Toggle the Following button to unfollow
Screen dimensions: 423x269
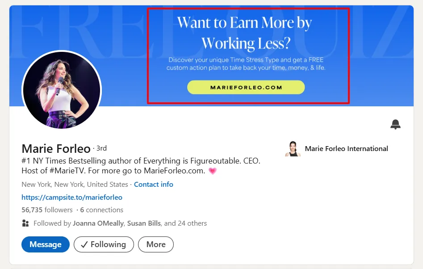point(104,244)
